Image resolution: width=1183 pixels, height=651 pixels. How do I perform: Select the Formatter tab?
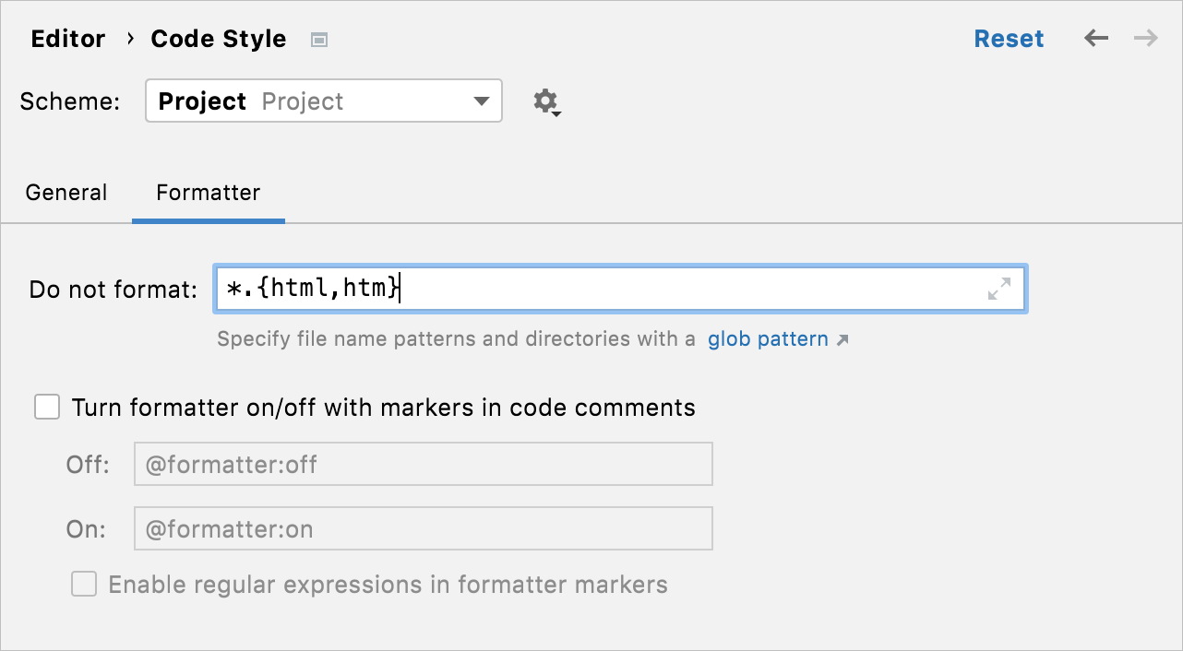click(208, 193)
